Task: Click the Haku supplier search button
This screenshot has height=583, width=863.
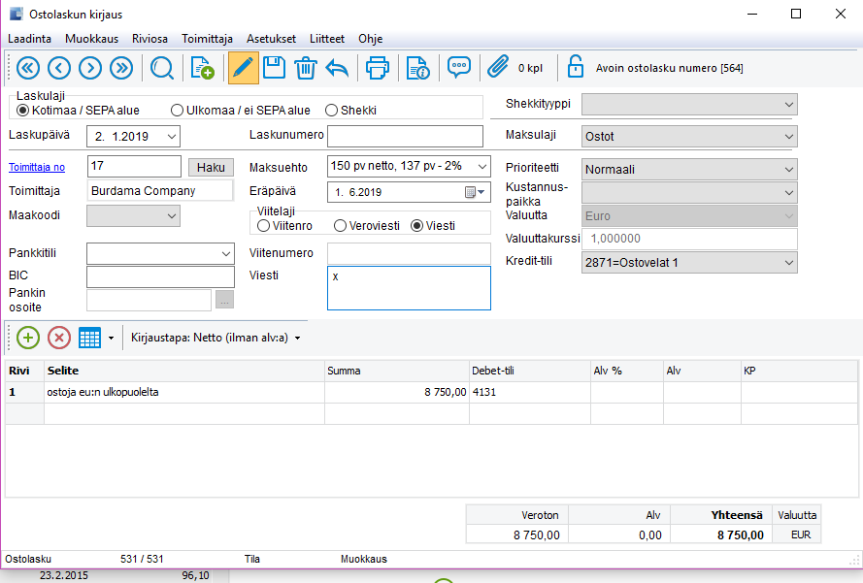Action: (x=211, y=167)
